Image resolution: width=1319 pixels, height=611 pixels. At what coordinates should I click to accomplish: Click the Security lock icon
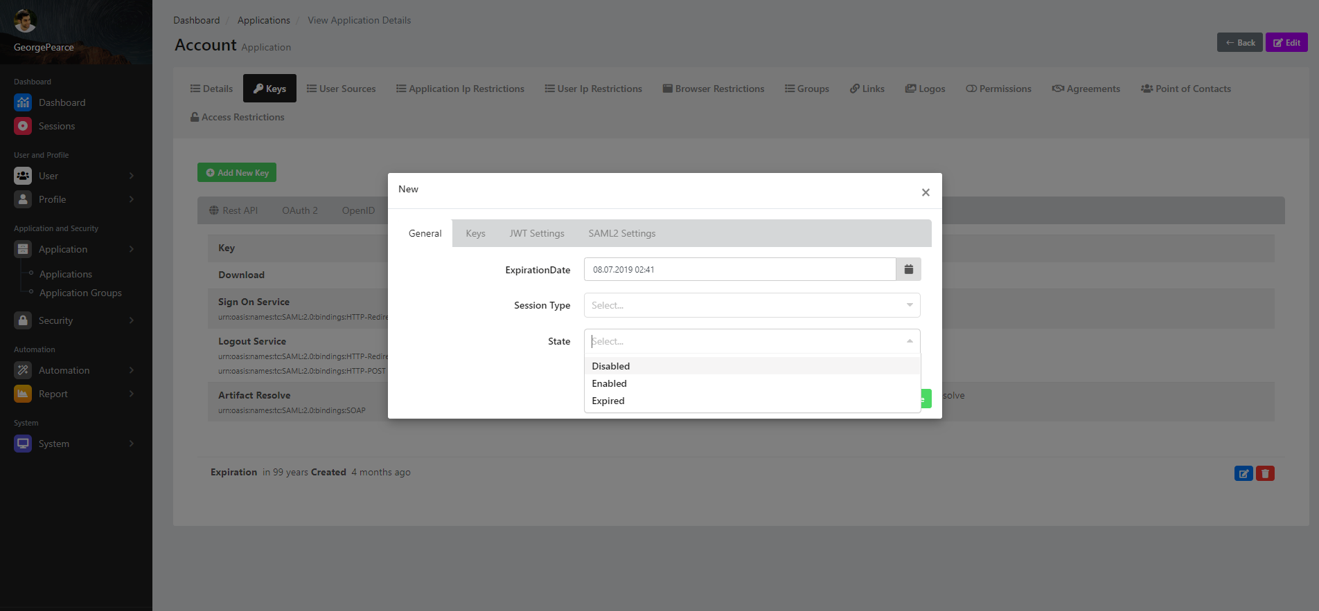click(23, 320)
